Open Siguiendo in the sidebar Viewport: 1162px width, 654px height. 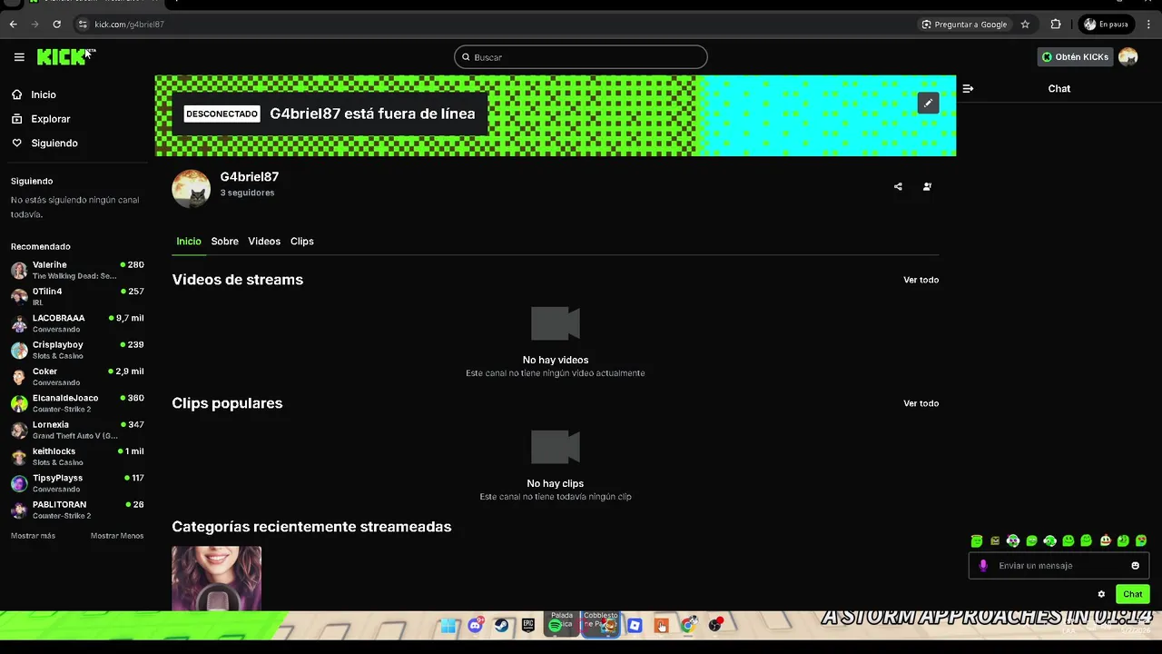54,143
